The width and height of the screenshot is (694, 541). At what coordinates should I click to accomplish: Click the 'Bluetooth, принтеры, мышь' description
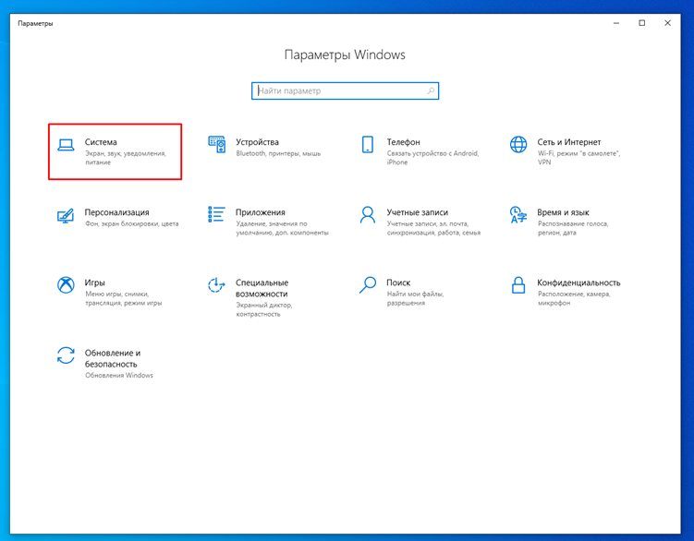click(x=278, y=153)
